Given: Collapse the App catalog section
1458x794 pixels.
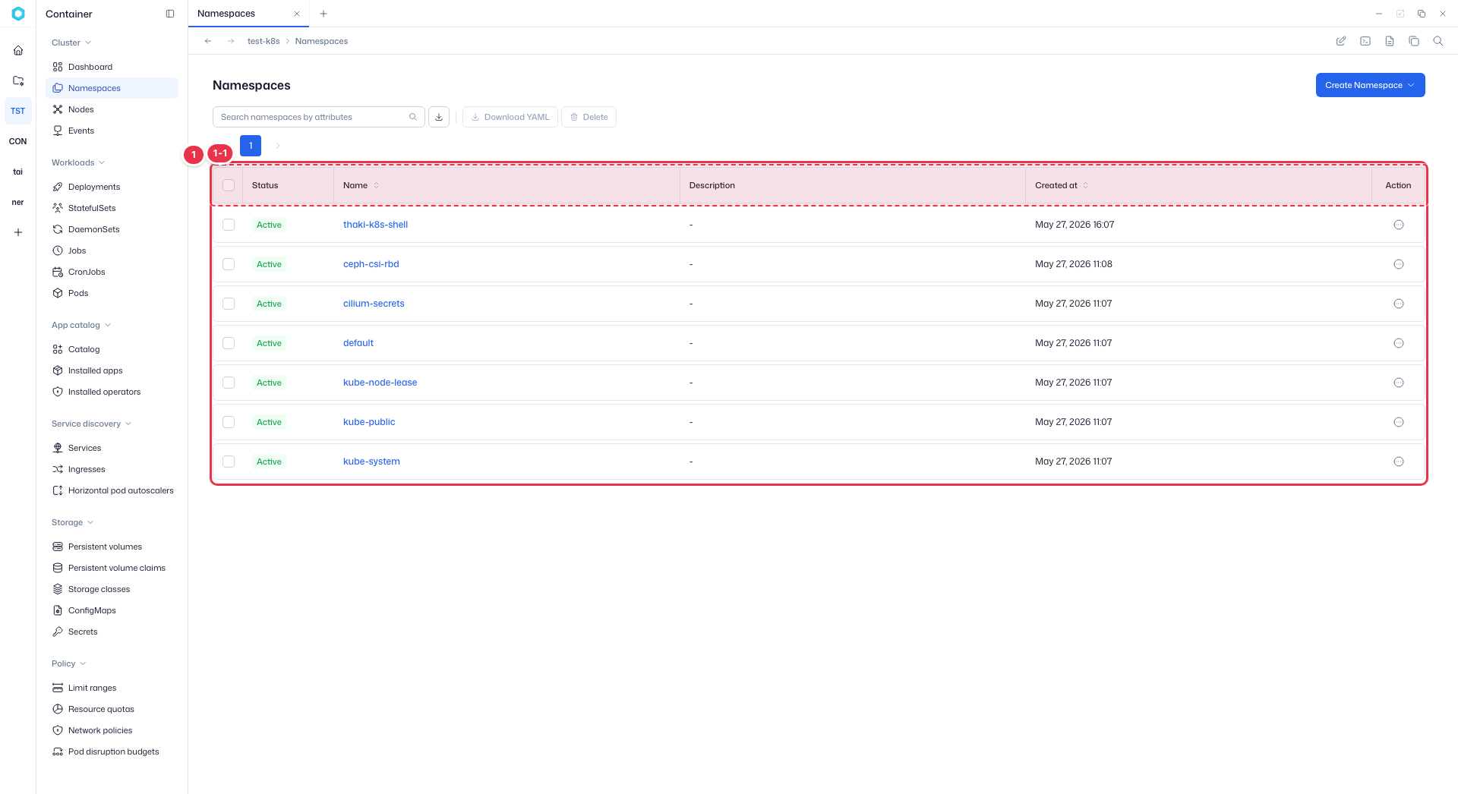Looking at the screenshot, I should pos(81,325).
